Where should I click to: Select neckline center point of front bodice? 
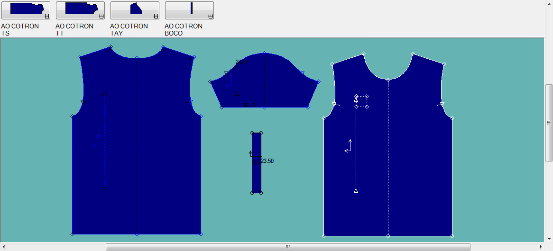click(388, 80)
